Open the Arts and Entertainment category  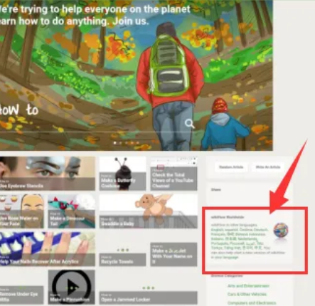point(248,286)
